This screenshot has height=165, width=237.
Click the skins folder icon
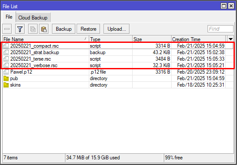(6, 85)
